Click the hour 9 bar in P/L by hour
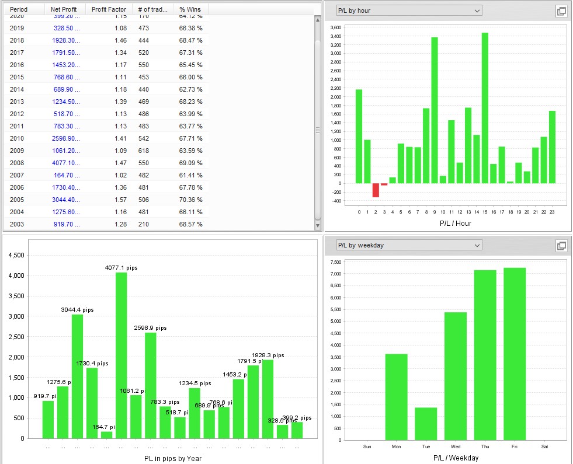 (x=435, y=110)
